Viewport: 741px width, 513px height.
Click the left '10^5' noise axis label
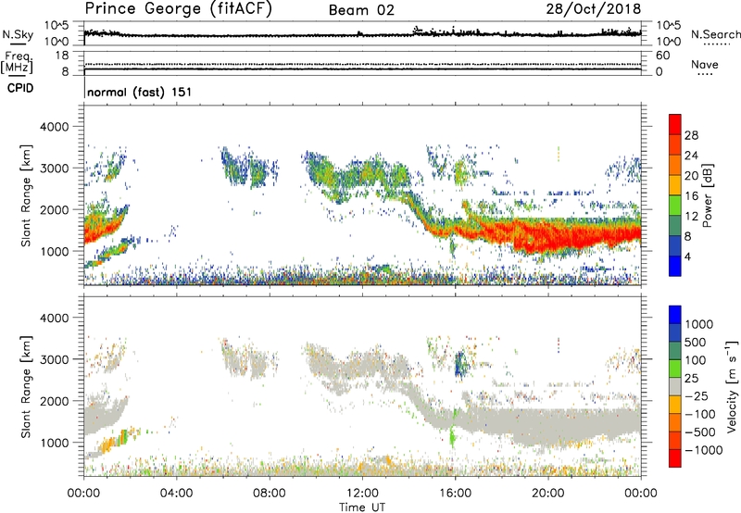point(57,25)
